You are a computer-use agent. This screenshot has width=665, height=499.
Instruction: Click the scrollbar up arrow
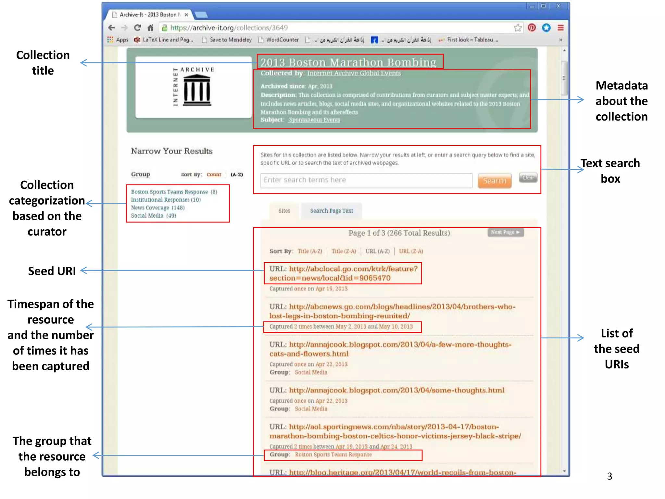coord(564,51)
